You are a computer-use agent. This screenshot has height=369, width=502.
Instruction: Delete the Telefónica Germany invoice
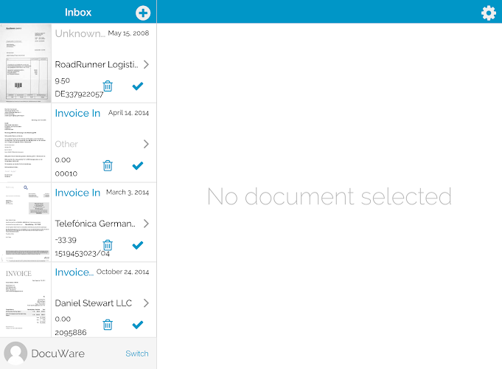(108, 245)
